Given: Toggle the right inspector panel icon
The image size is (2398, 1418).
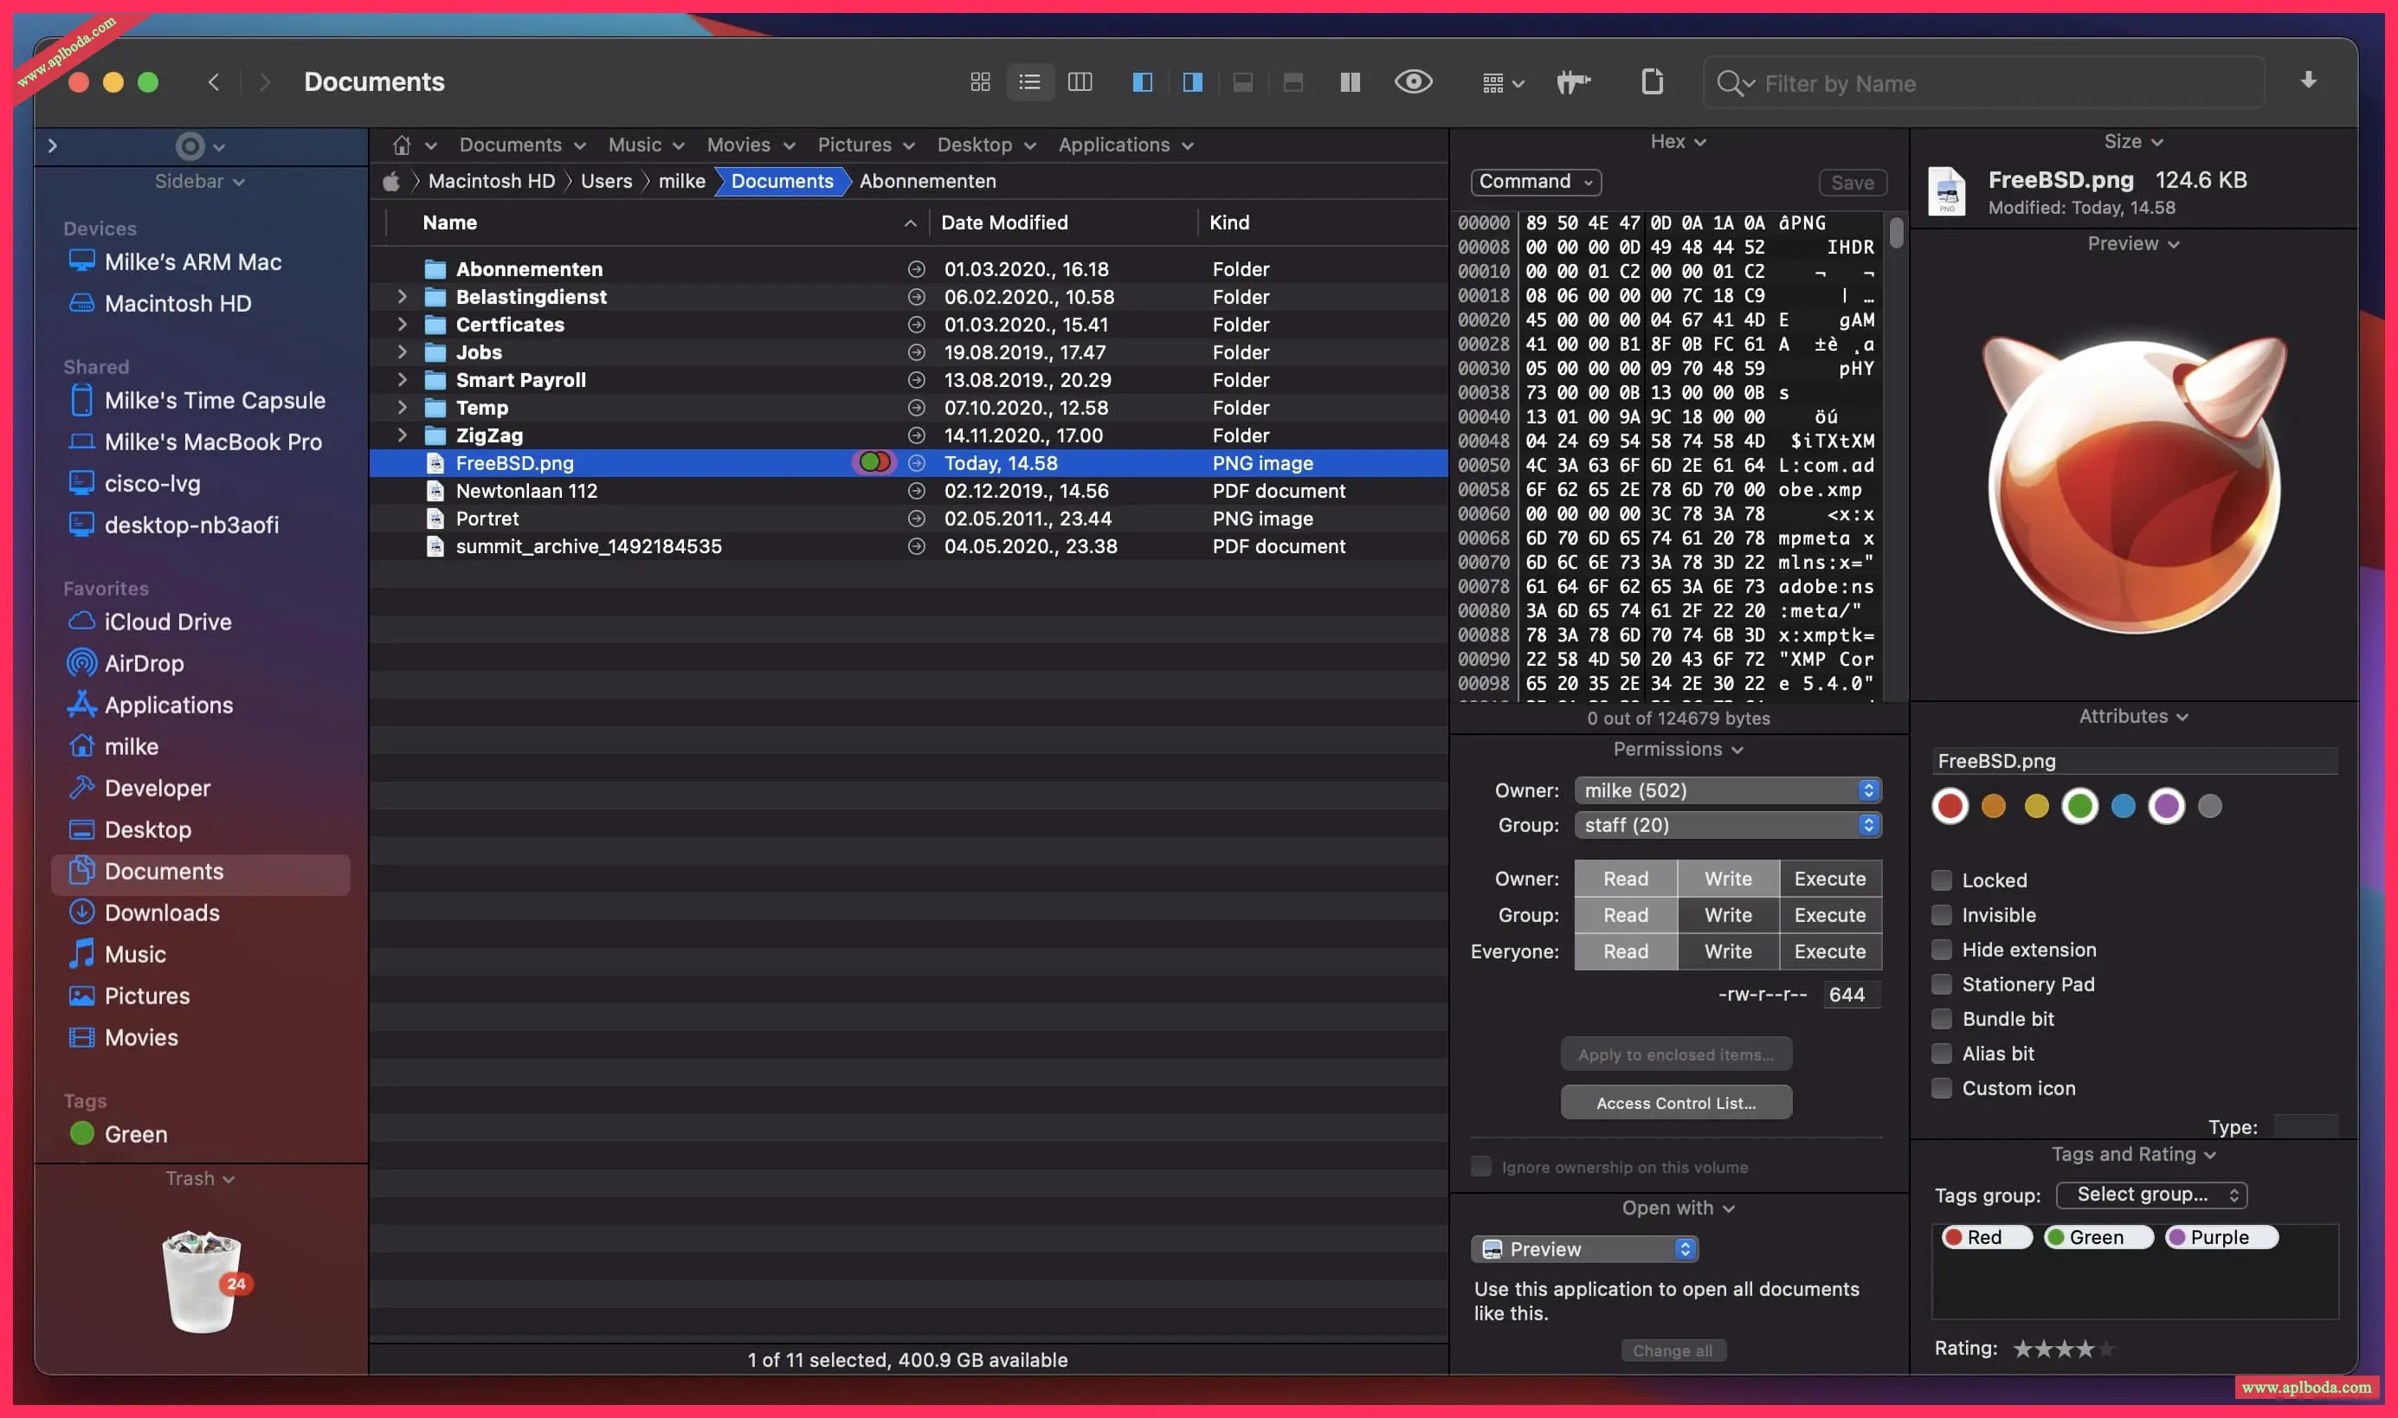Looking at the screenshot, I should [x=1192, y=82].
